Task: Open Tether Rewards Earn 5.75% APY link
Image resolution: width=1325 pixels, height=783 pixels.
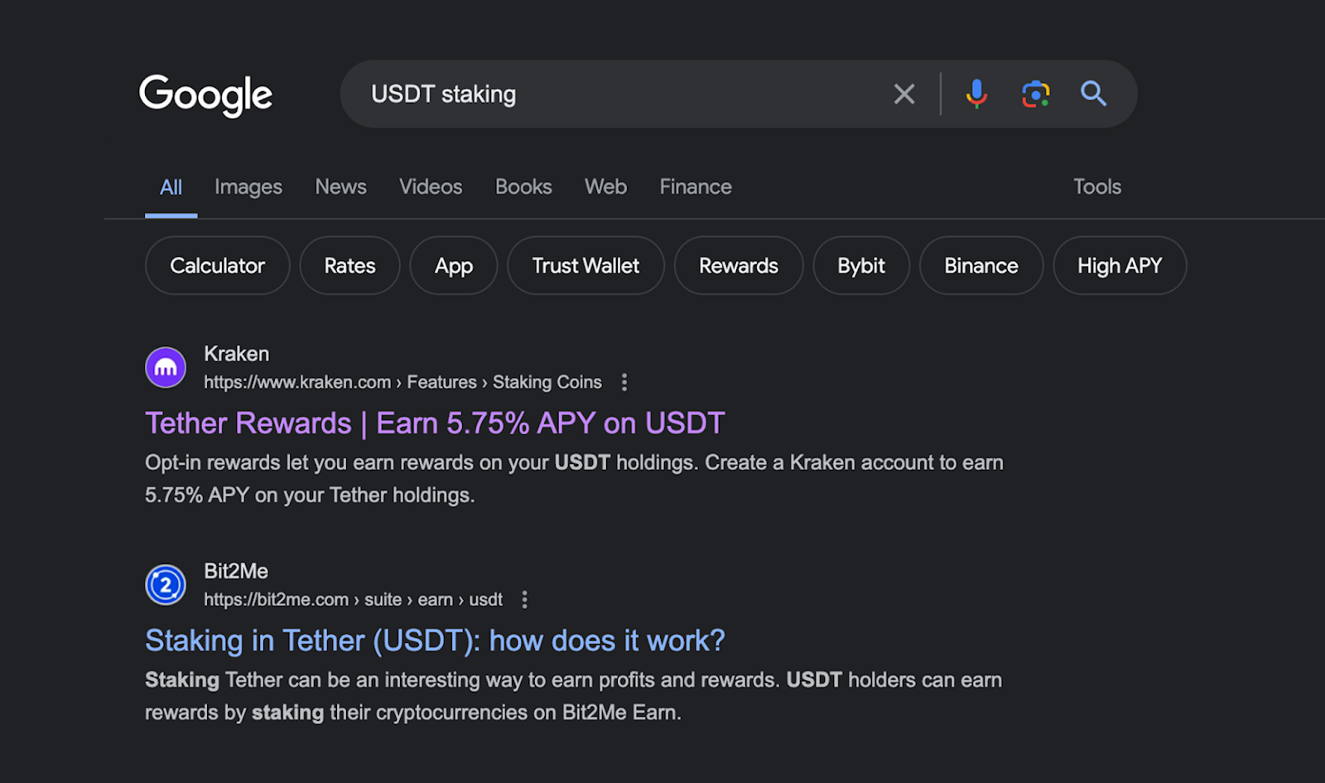Action: (x=435, y=423)
